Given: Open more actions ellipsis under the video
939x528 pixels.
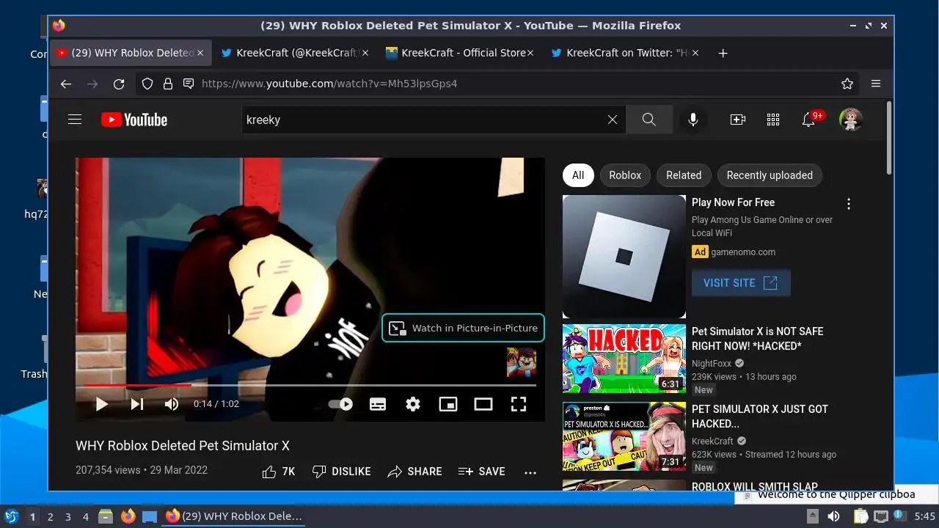Looking at the screenshot, I should tap(530, 472).
